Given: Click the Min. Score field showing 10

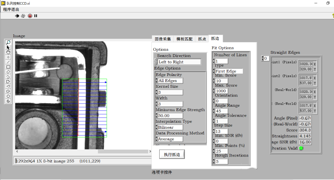Looking at the screenshot, I should pos(221,81).
